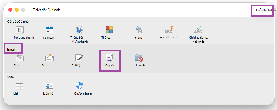277x110 pixels.
Task: Open the Liên hệ contacts settings
Action: tap(49, 86)
